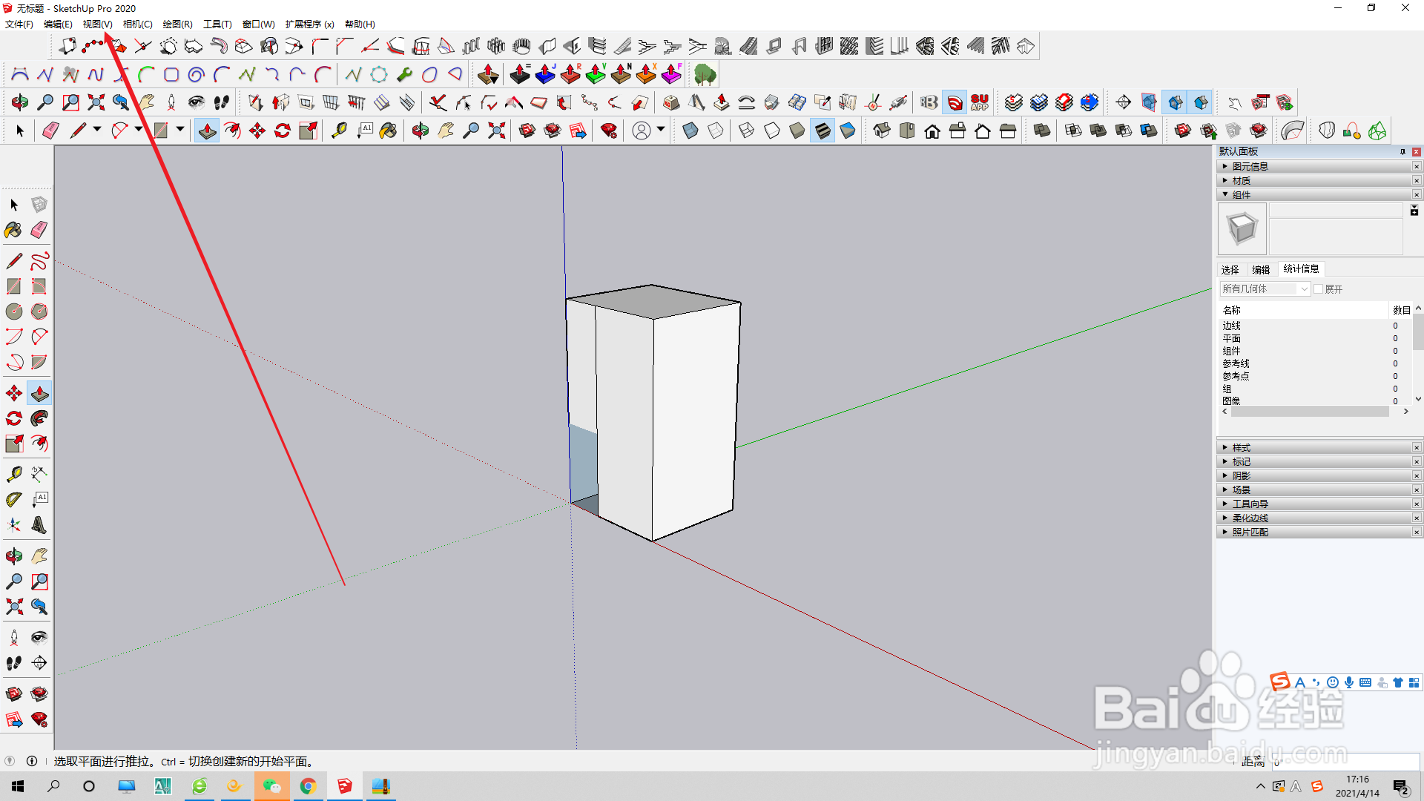Choose the Protractor tool in left toolbar
This screenshot has height=801, width=1424.
[x=13, y=500]
